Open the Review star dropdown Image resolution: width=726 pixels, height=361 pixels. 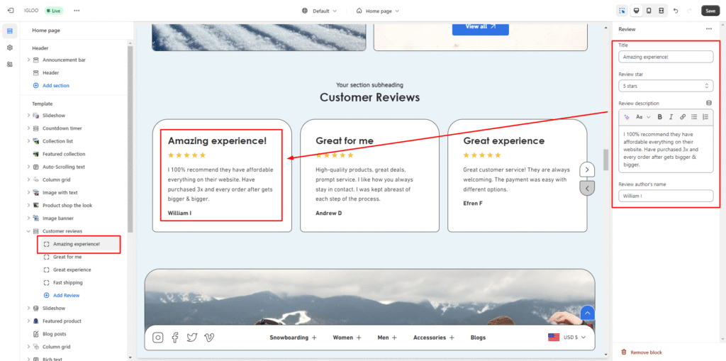click(666, 86)
